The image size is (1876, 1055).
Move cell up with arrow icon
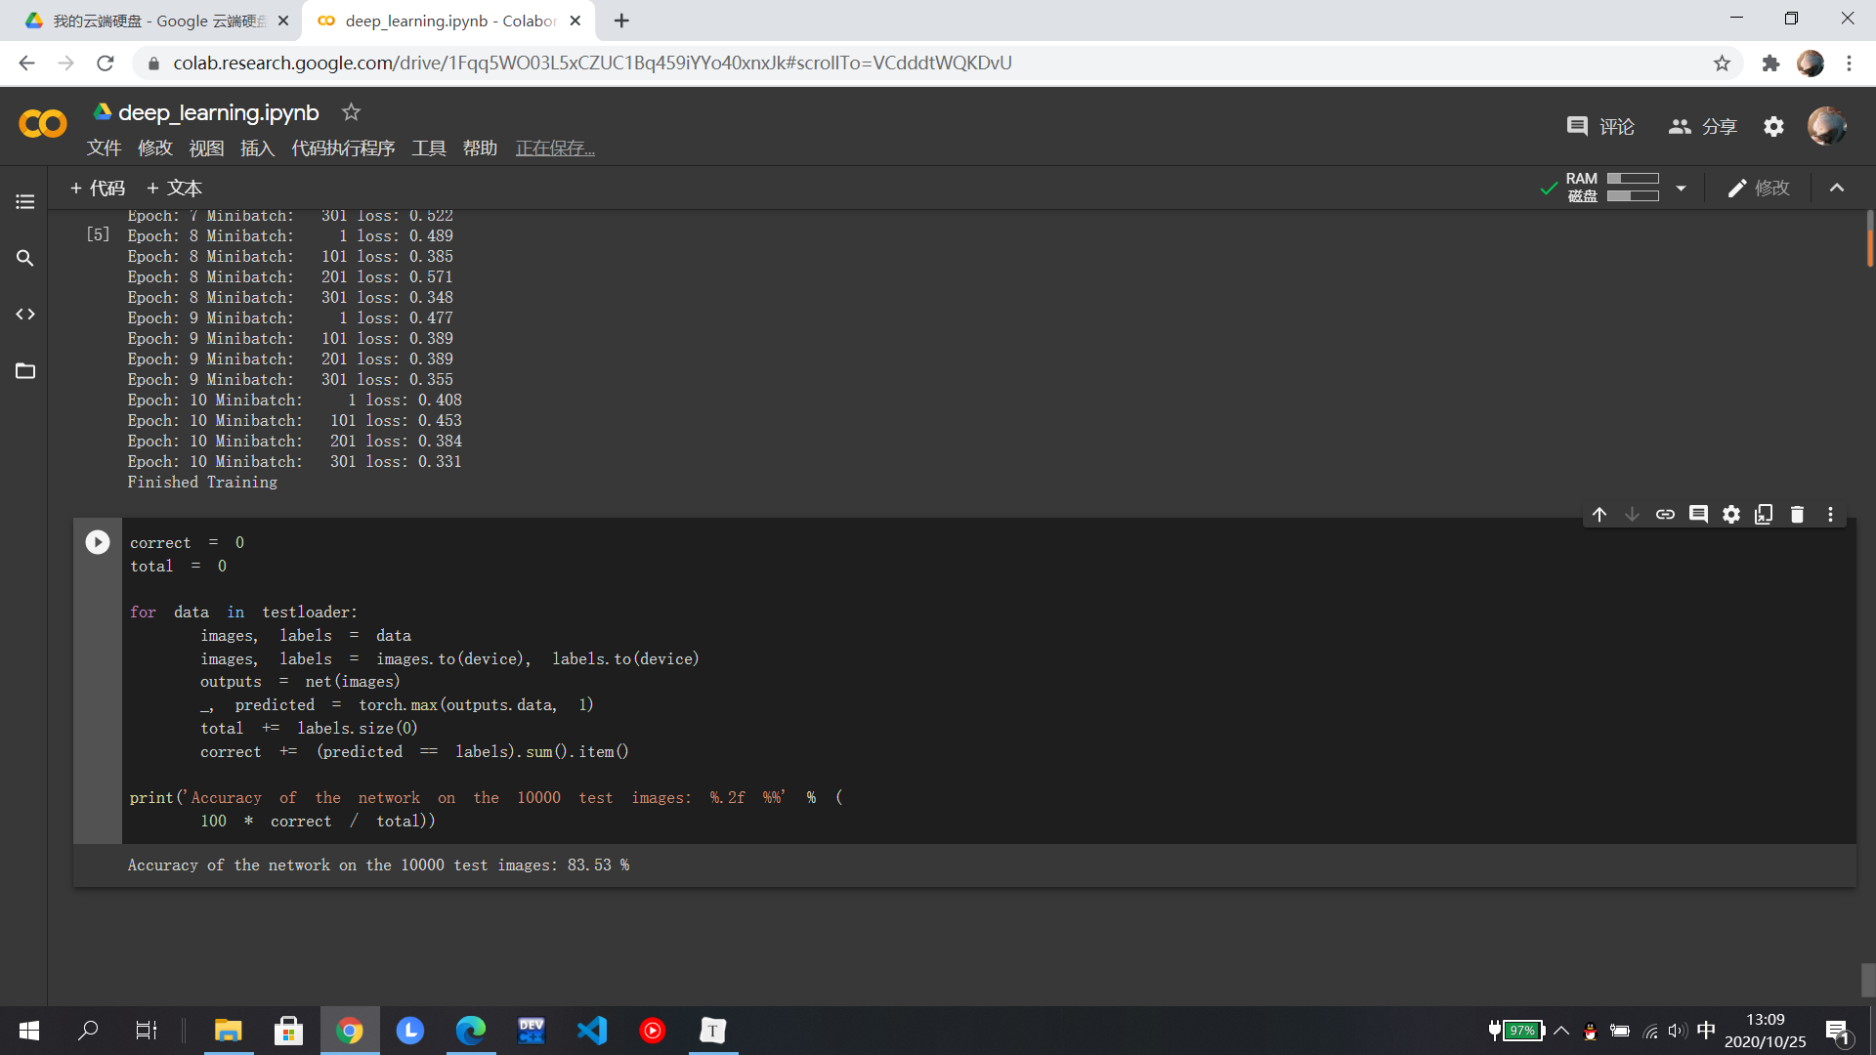tap(1599, 515)
